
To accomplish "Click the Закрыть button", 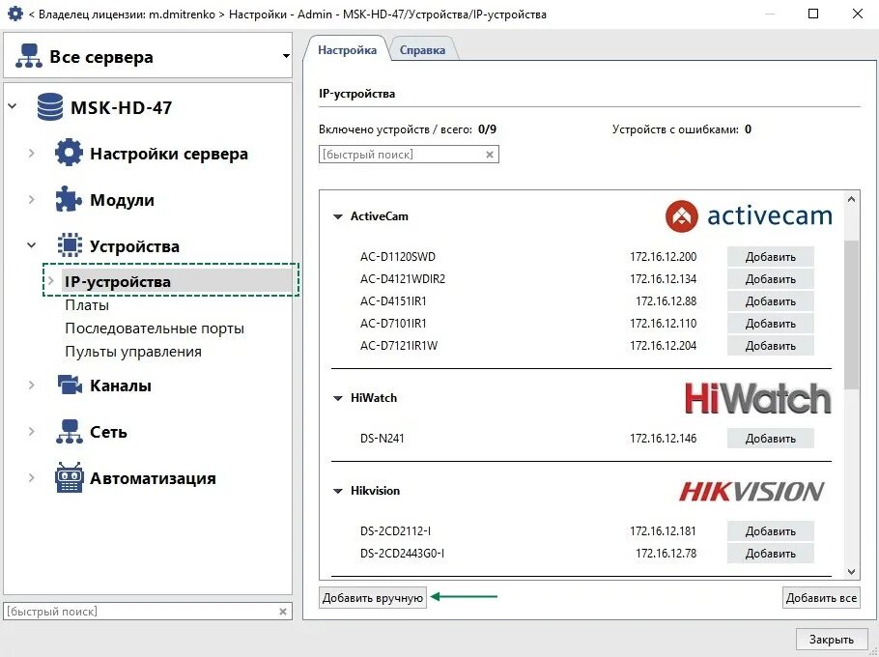I will pos(832,639).
